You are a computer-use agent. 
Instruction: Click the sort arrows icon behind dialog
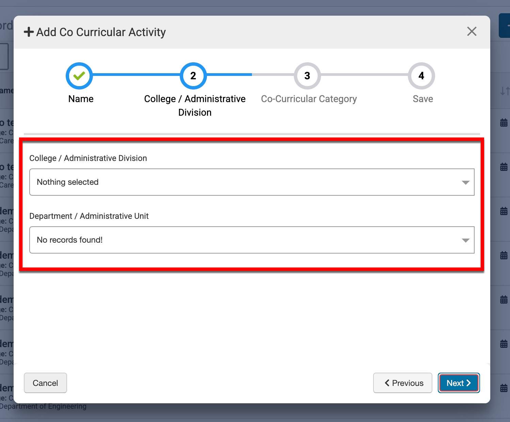[x=505, y=91]
